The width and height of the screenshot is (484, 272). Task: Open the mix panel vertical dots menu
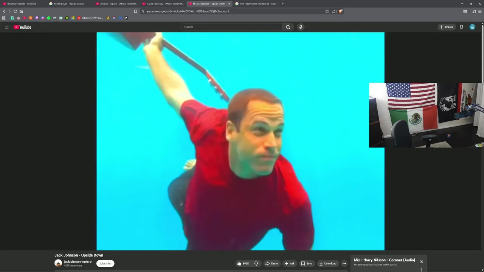(422, 270)
